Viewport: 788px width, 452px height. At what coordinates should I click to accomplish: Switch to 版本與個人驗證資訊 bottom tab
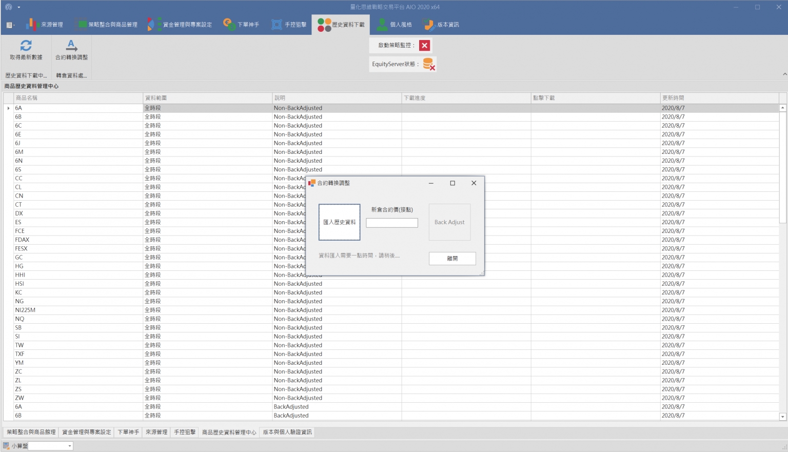tap(287, 432)
